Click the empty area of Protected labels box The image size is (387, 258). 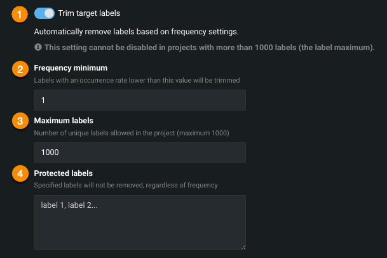pyautogui.click(x=140, y=229)
